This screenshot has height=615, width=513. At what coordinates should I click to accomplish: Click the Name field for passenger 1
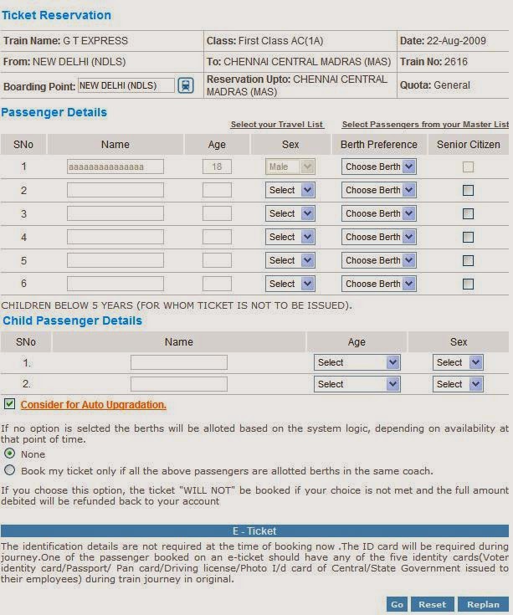click(115, 167)
